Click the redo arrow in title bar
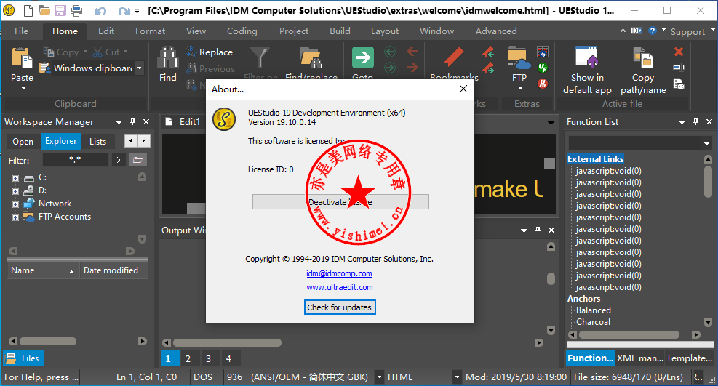This screenshot has width=718, height=386. (x=124, y=10)
